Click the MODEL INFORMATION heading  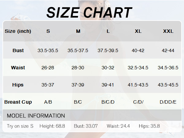[36, 116]
